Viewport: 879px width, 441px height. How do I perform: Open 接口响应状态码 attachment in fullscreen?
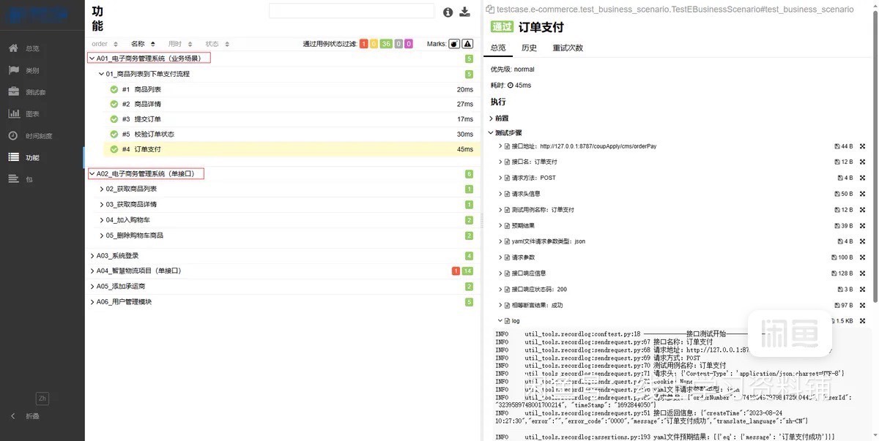coord(862,289)
